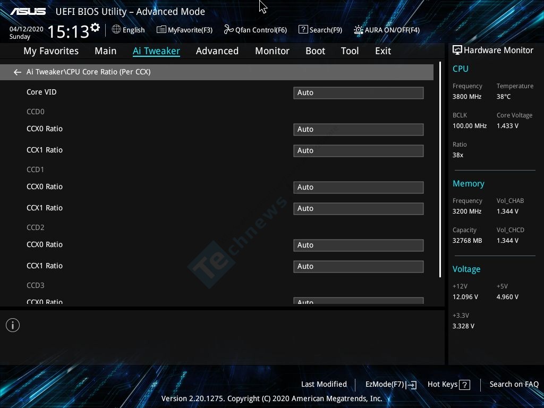Click the Core VID Auto field
The width and height of the screenshot is (544, 408).
point(359,92)
